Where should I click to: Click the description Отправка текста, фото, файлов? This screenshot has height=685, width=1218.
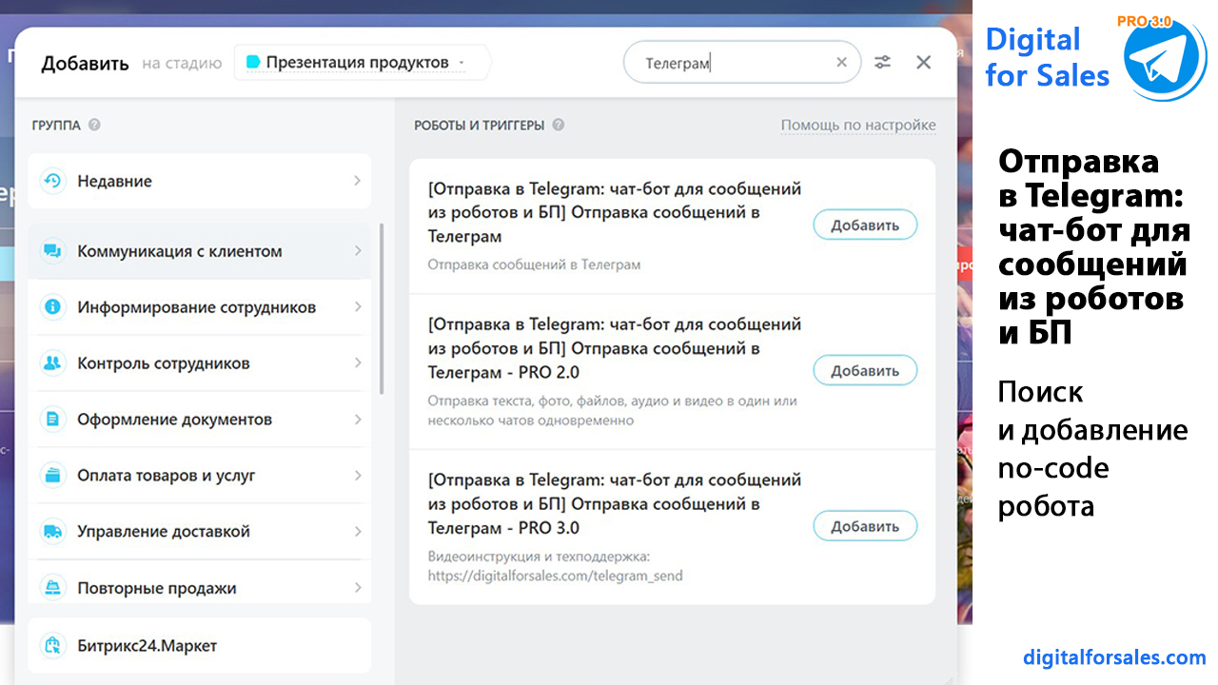[x=612, y=411]
